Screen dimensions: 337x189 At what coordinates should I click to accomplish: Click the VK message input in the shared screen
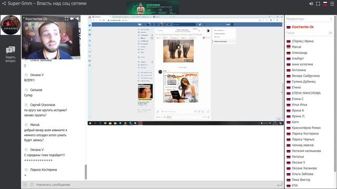pos(177,111)
